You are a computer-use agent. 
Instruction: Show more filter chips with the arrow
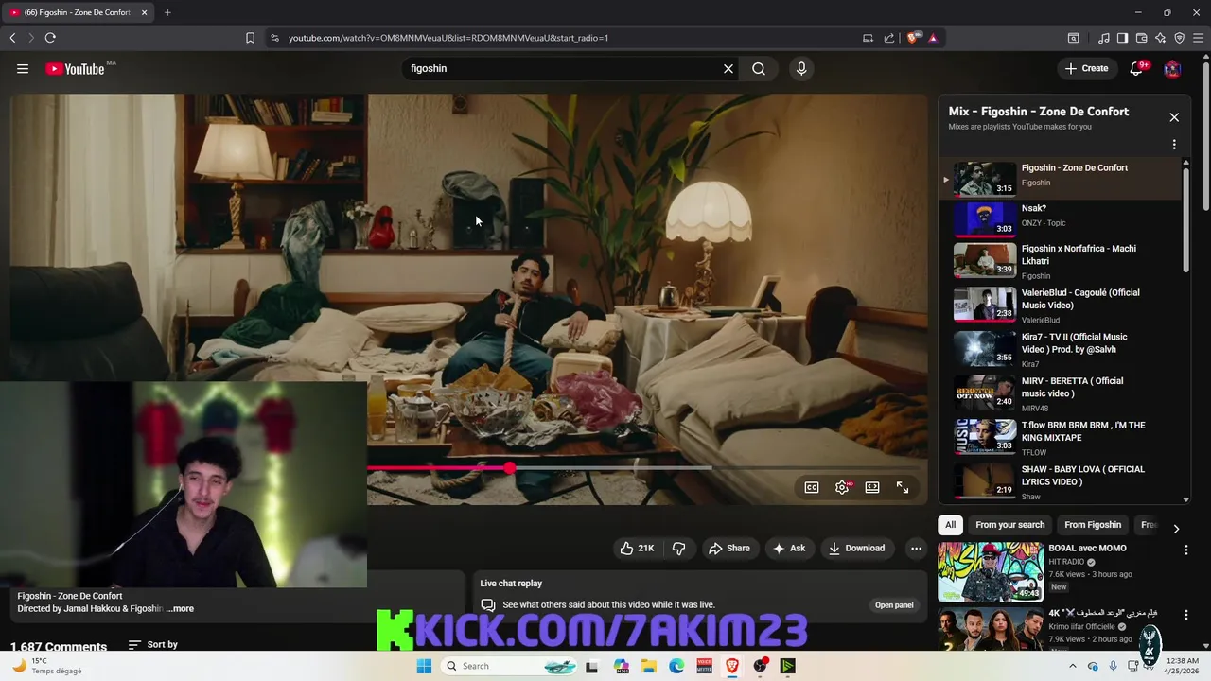pyautogui.click(x=1176, y=529)
